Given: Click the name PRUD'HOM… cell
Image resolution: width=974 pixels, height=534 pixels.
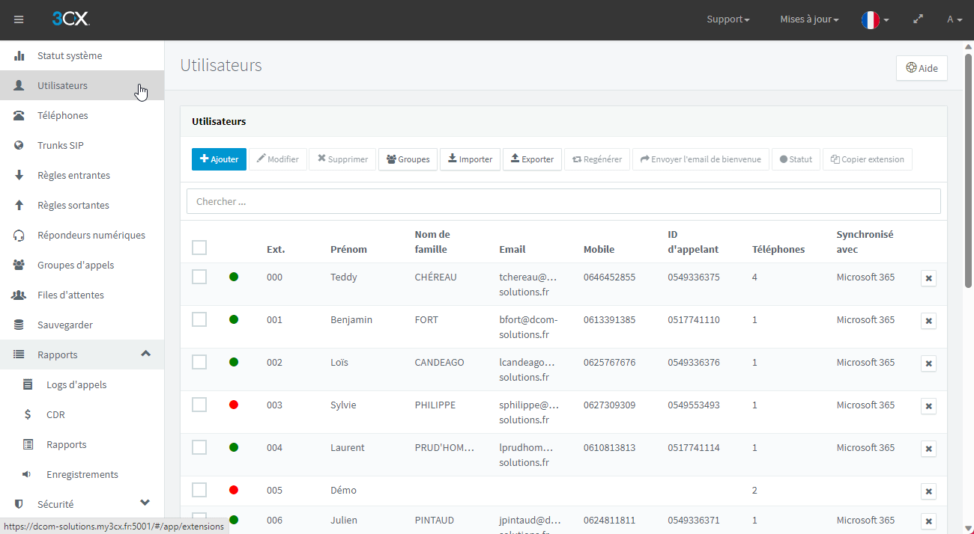Looking at the screenshot, I should [444, 447].
